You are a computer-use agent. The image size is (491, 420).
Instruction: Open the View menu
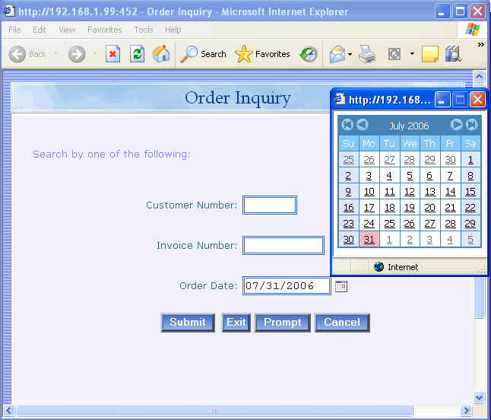67,30
